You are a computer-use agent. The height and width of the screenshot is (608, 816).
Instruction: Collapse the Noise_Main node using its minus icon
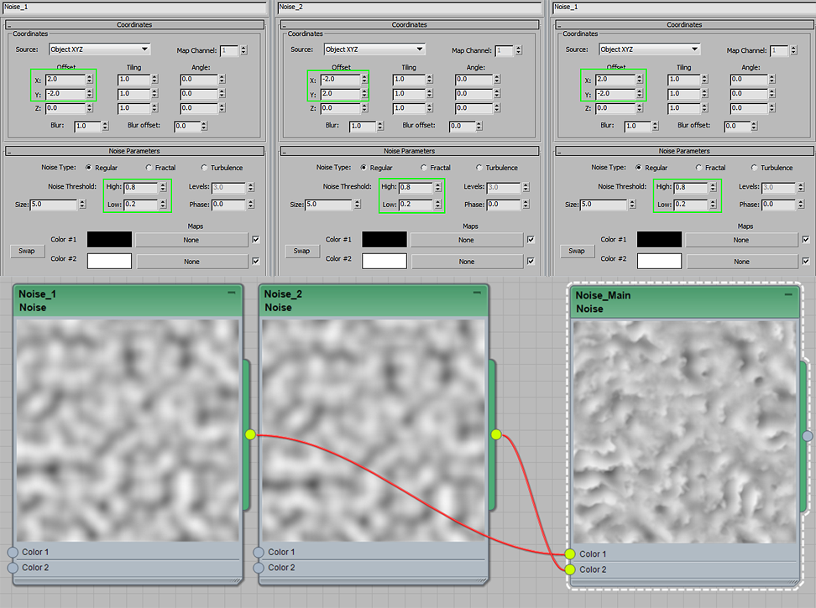(788, 295)
